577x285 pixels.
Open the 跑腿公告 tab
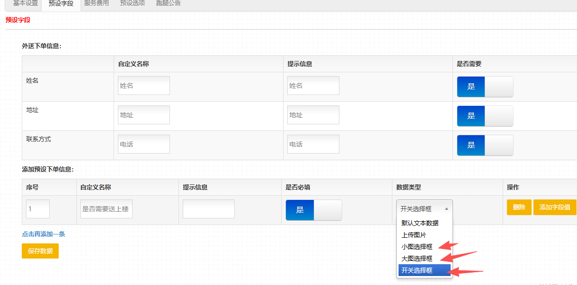(169, 3)
